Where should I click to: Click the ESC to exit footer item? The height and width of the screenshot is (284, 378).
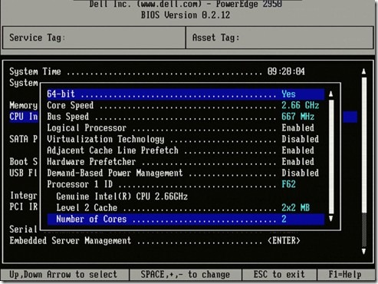point(279,275)
